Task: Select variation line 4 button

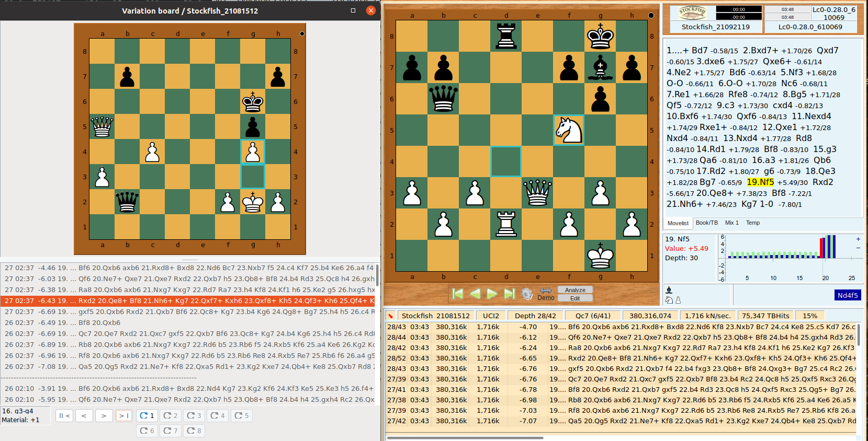Action: click(x=218, y=416)
